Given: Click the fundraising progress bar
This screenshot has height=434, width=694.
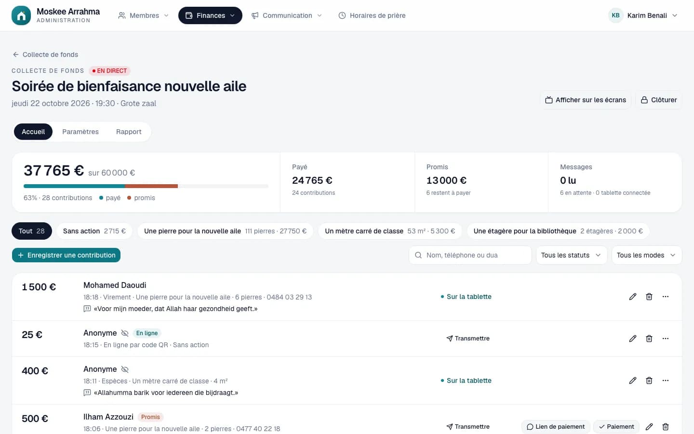Looking at the screenshot, I should 146,186.
